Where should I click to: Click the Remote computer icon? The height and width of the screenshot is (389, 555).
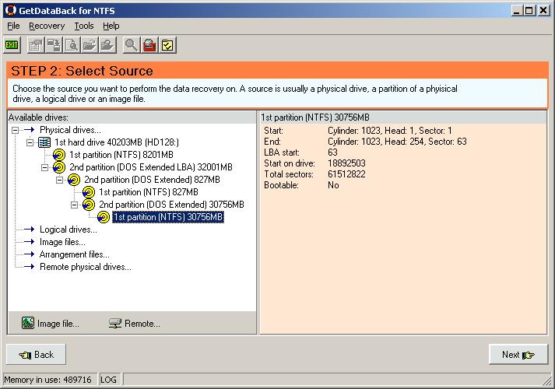tap(115, 323)
